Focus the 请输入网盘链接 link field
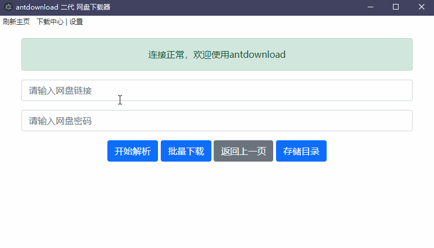Screen dimensions: 434x248 click(x=216, y=90)
